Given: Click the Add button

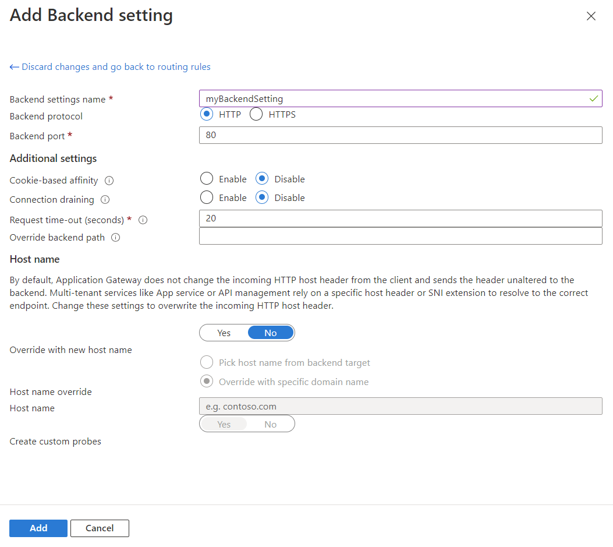Looking at the screenshot, I should (x=38, y=528).
